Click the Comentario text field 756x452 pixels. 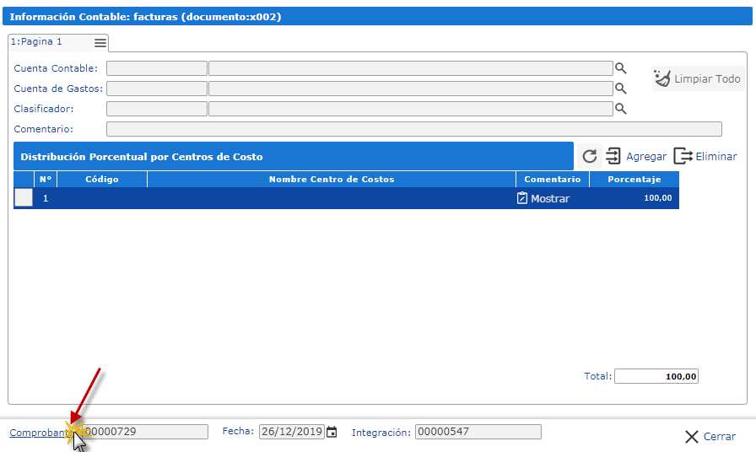tap(413, 129)
